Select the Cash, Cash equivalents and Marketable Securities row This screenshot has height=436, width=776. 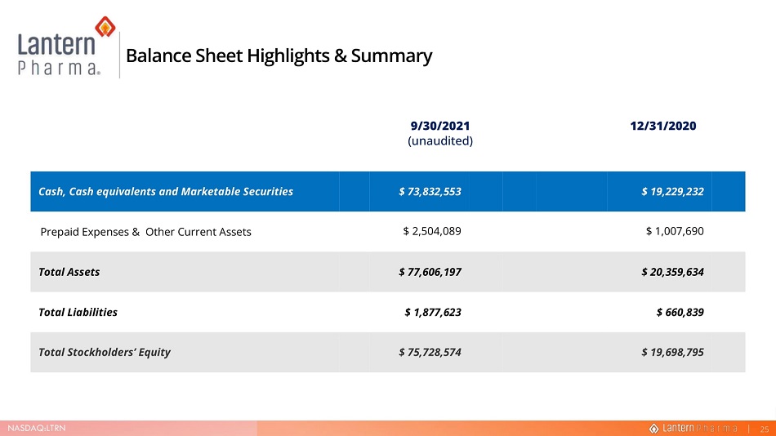[387, 192]
